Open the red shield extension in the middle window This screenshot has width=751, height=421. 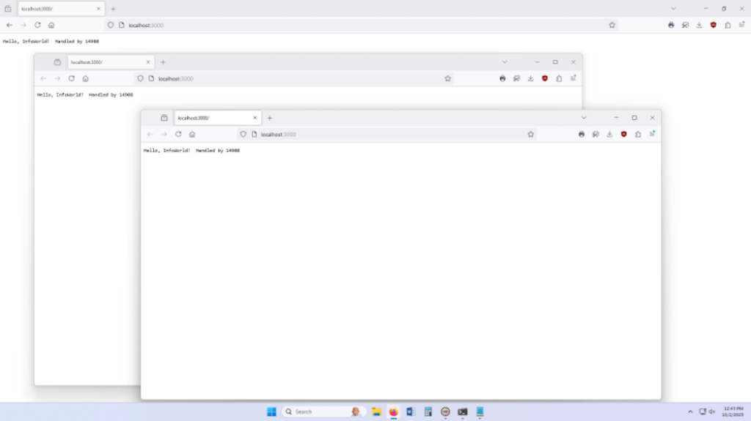tap(545, 78)
